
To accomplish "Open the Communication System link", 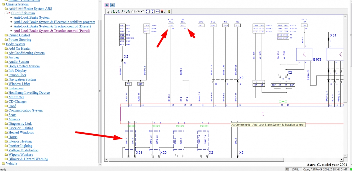I will tap(26, 110).
